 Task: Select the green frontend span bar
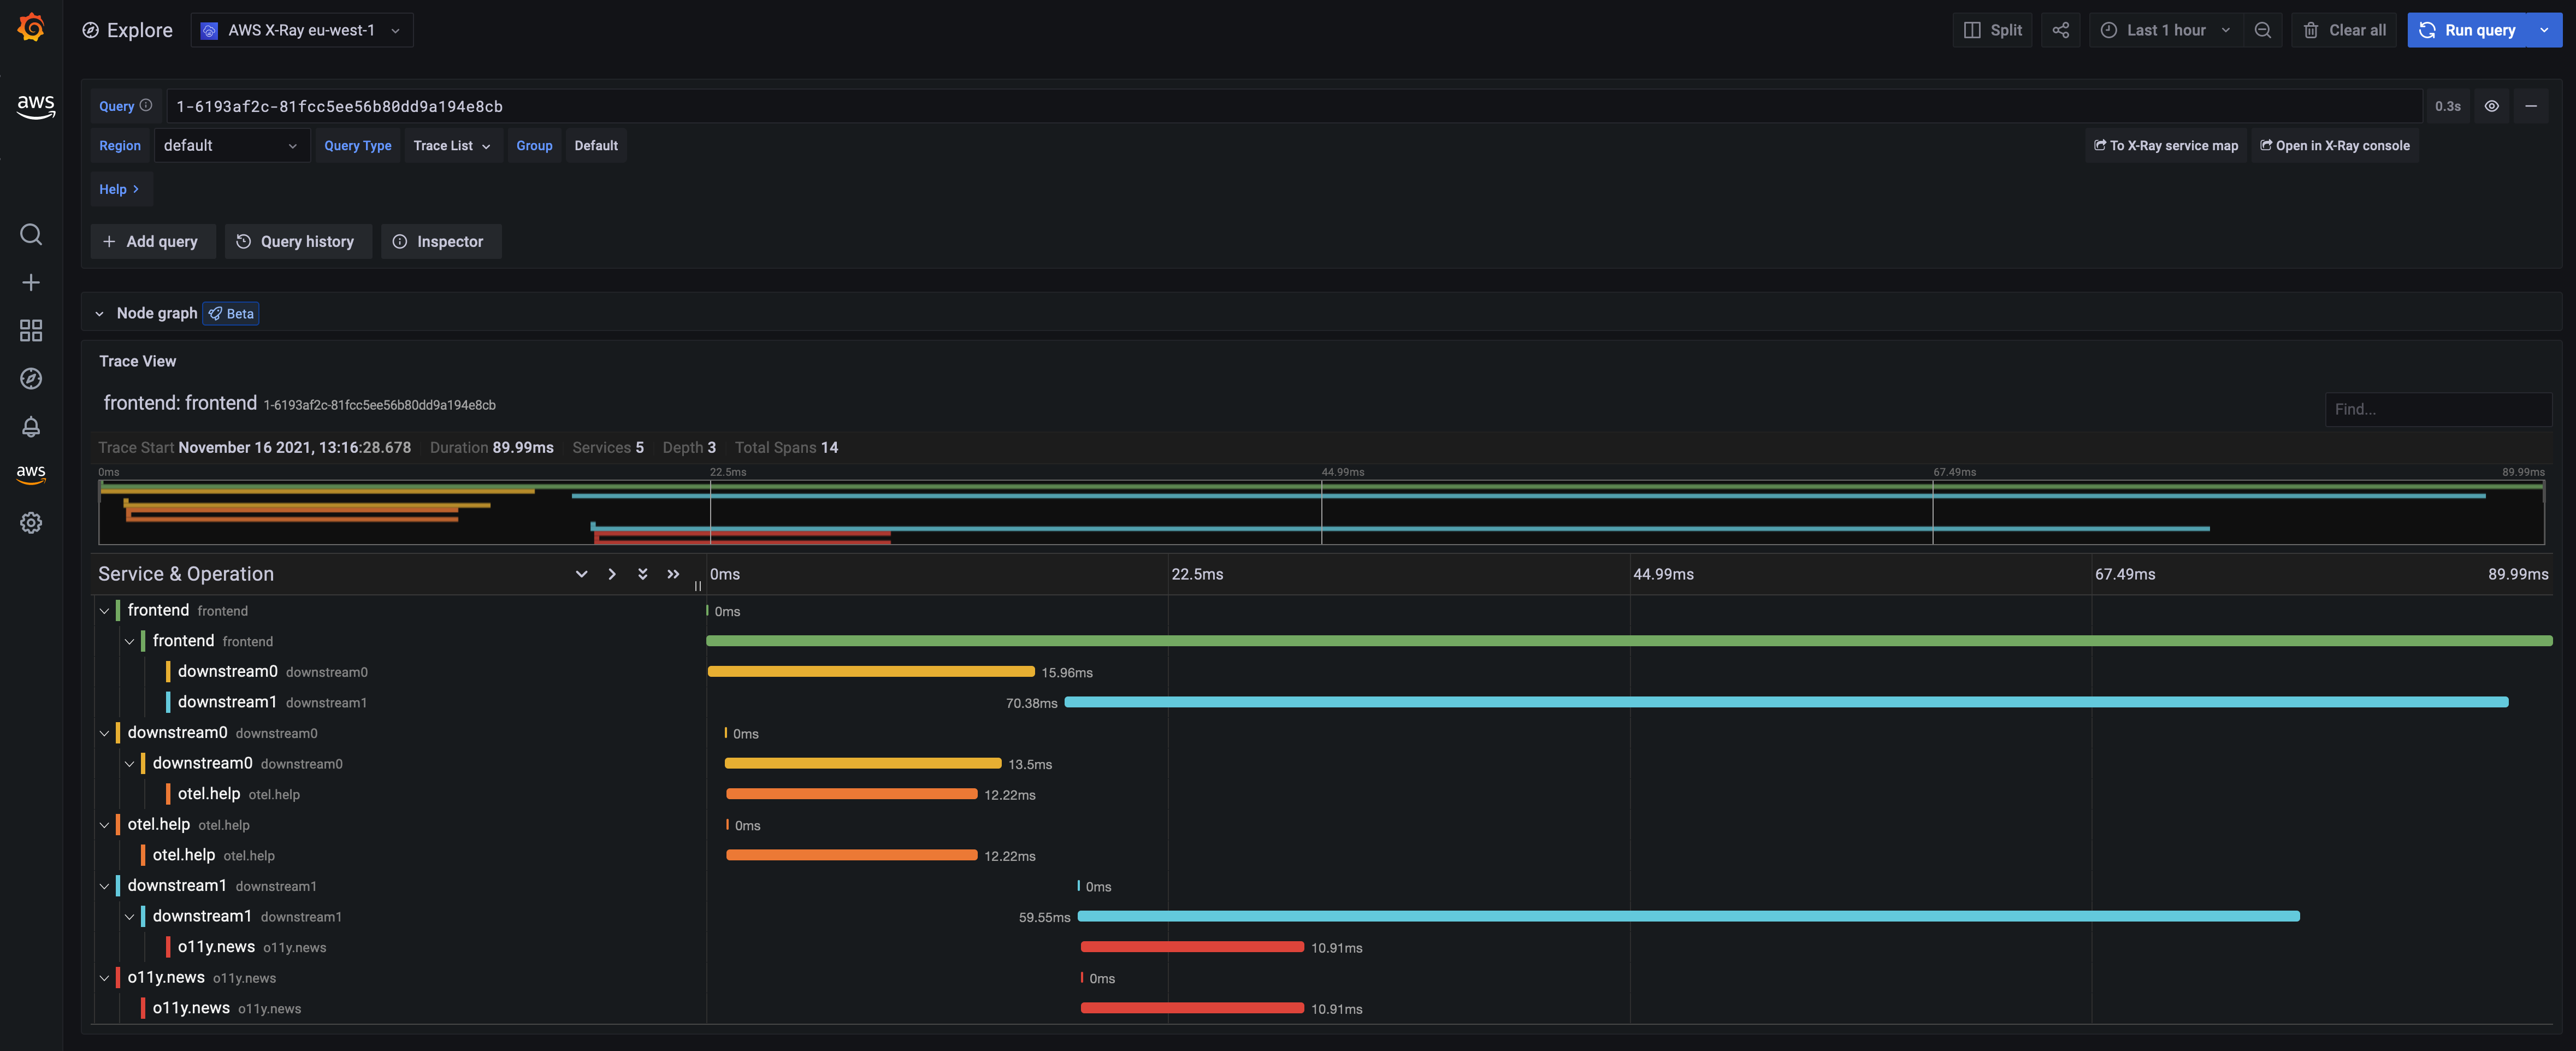click(x=1629, y=641)
